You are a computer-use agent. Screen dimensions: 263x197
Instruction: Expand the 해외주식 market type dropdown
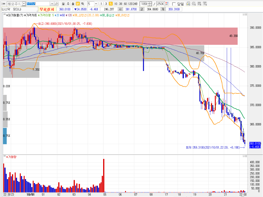click(24, 4)
